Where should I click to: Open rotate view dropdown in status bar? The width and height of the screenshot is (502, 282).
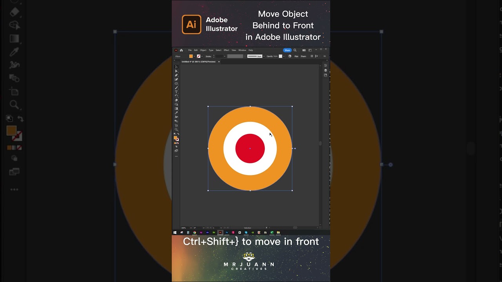[x=204, y=228]
